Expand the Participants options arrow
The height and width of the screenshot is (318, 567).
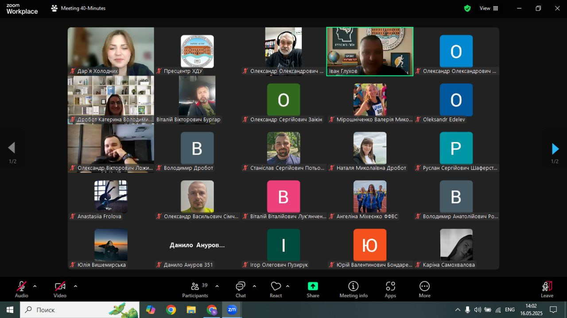pos(217,286)
